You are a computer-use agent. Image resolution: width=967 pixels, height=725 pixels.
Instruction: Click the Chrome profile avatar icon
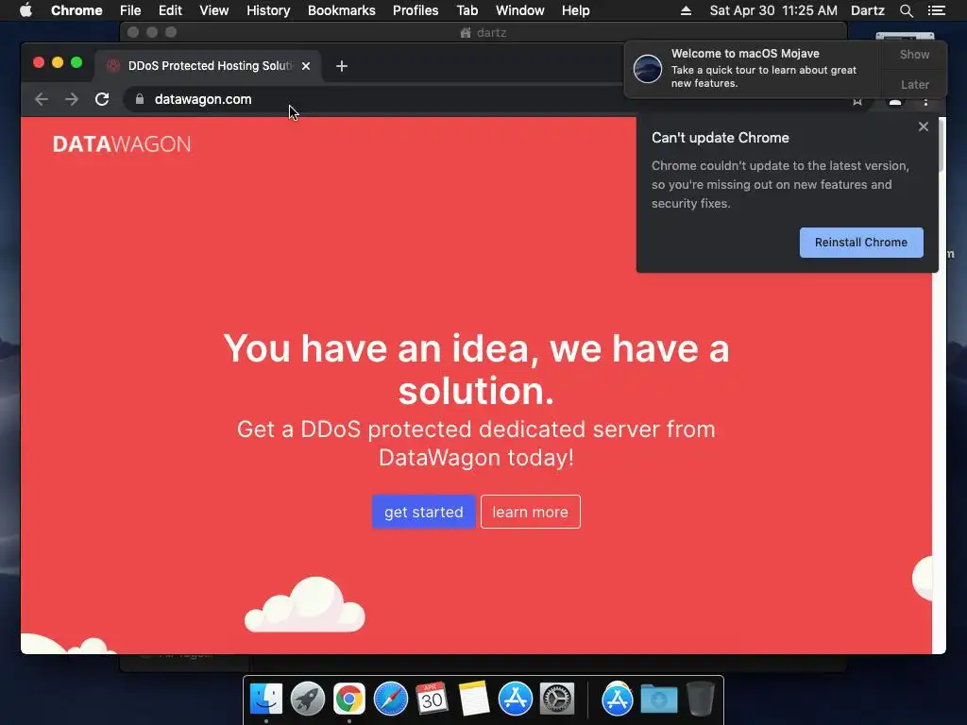coord(895,102)
